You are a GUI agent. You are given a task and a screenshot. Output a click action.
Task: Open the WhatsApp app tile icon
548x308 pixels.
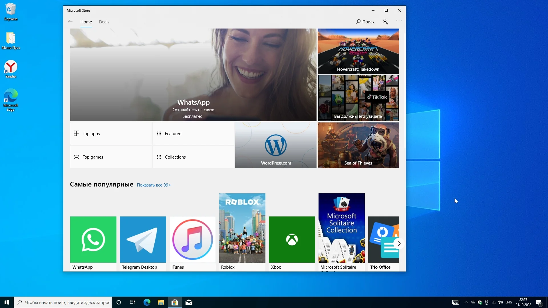93,239
